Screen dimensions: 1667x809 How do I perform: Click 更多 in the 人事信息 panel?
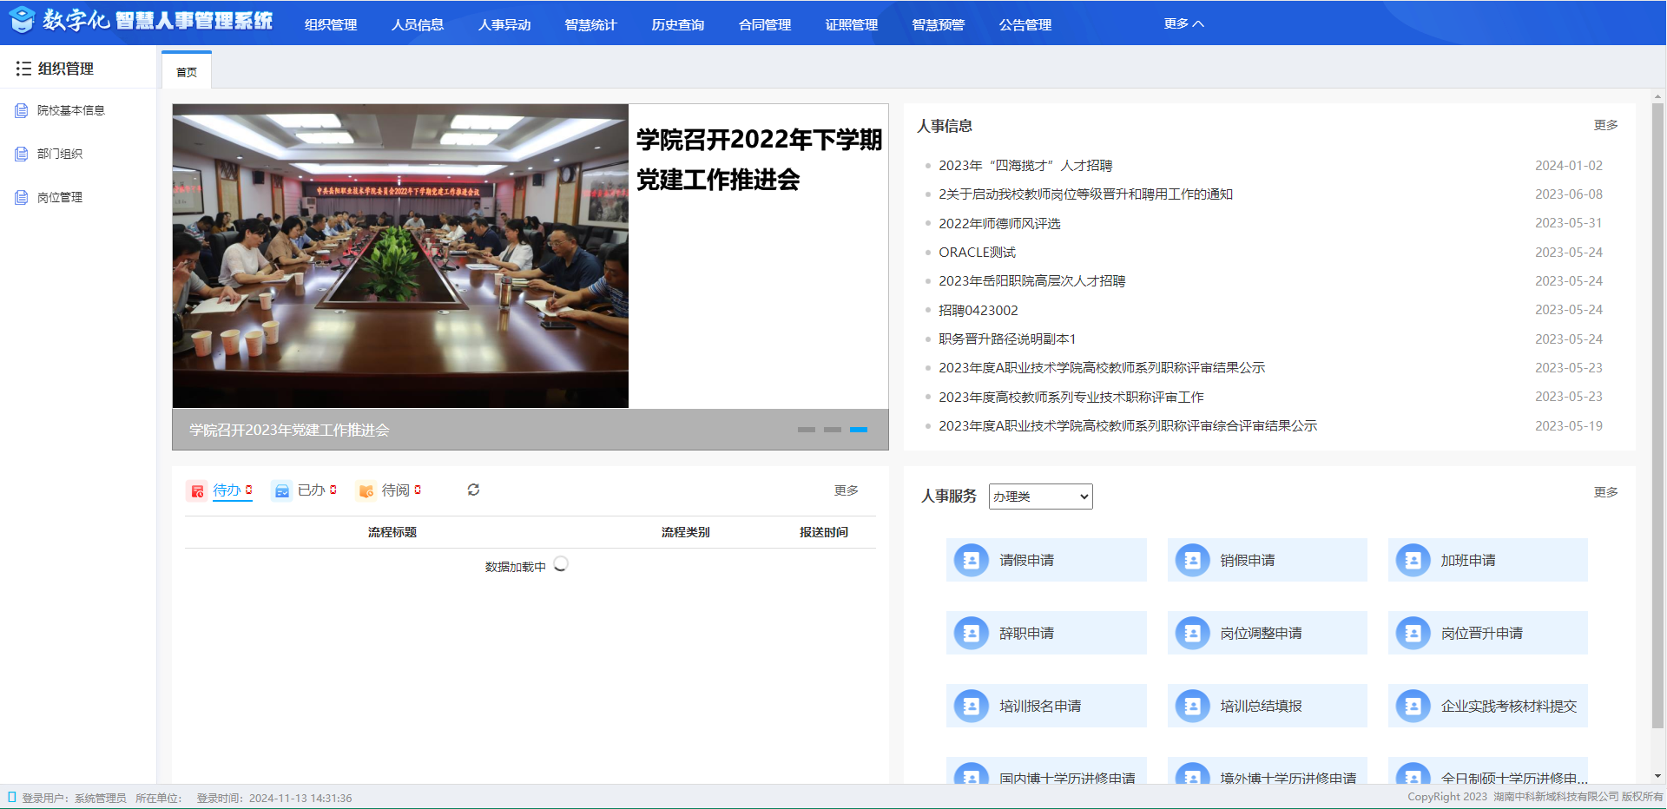click(1605, 125)
